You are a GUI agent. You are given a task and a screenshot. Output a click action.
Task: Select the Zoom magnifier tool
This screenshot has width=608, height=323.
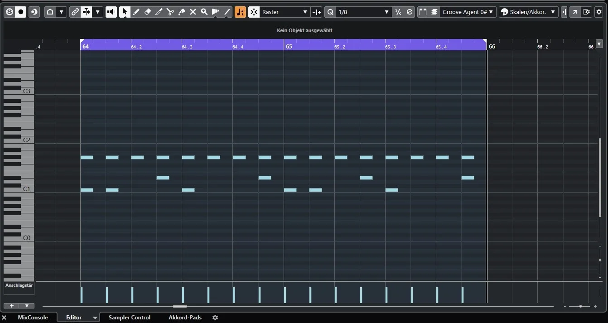click(x=204, y=12)
